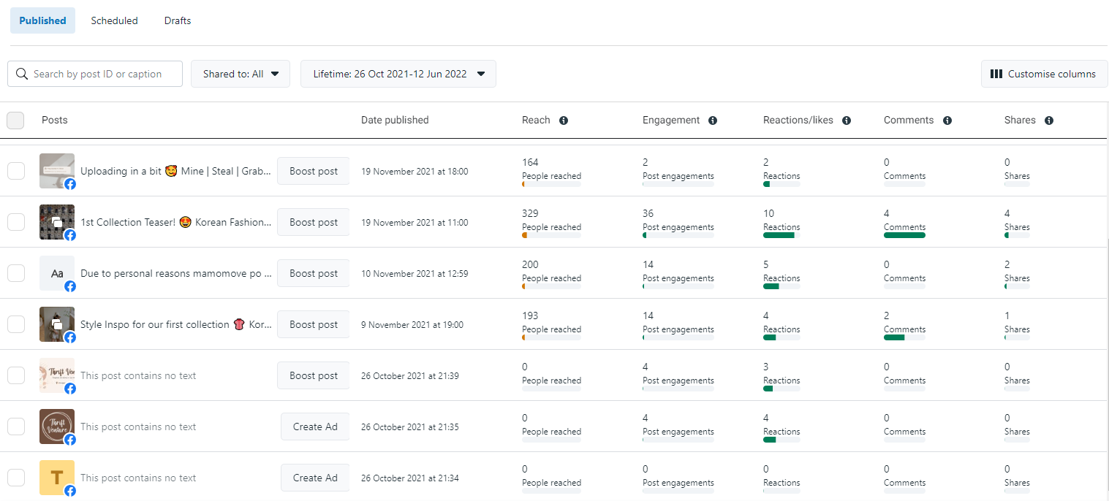Open the yellow T post thumbnail

57,478
